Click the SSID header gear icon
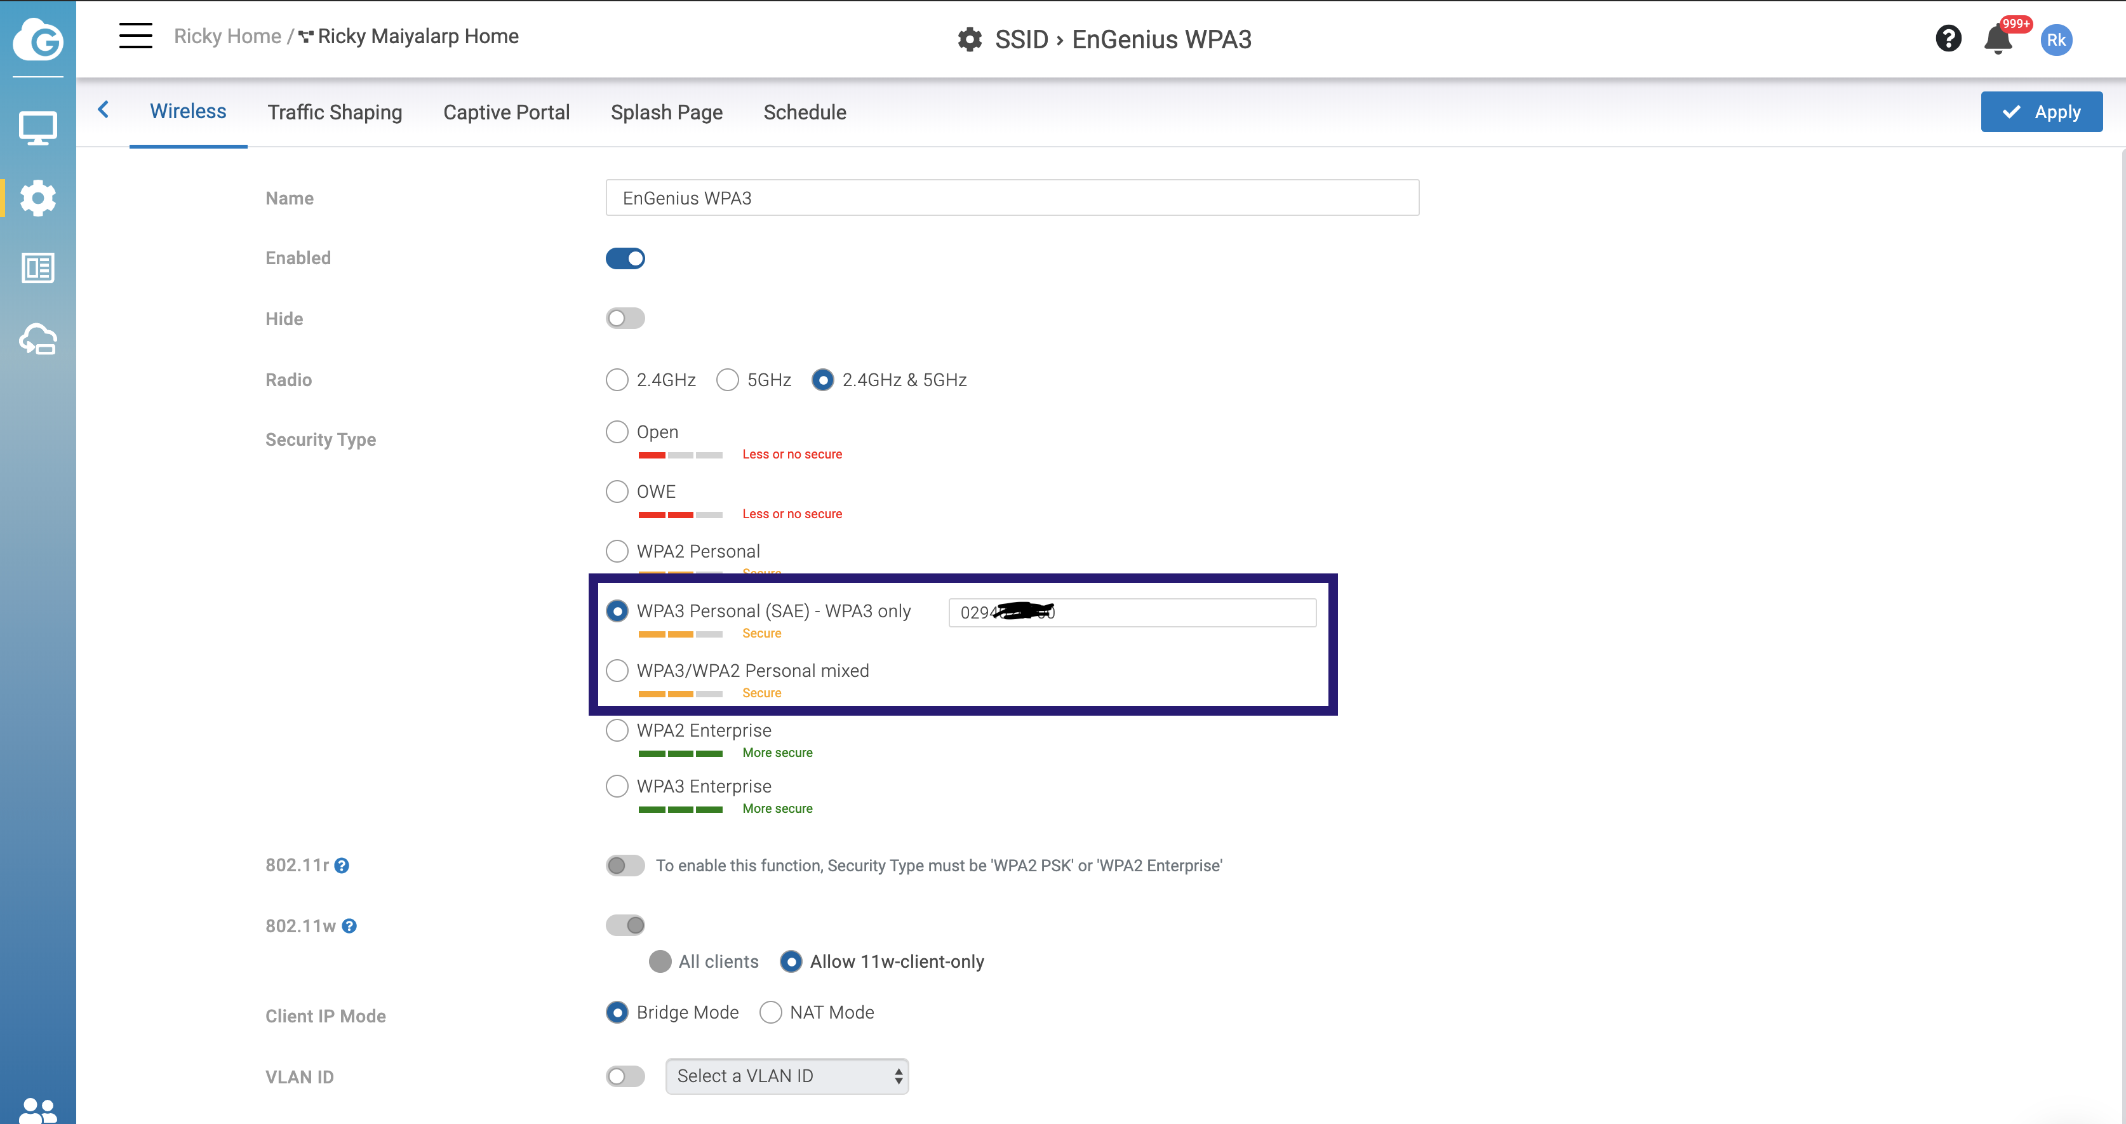 (x=970, y=39)
